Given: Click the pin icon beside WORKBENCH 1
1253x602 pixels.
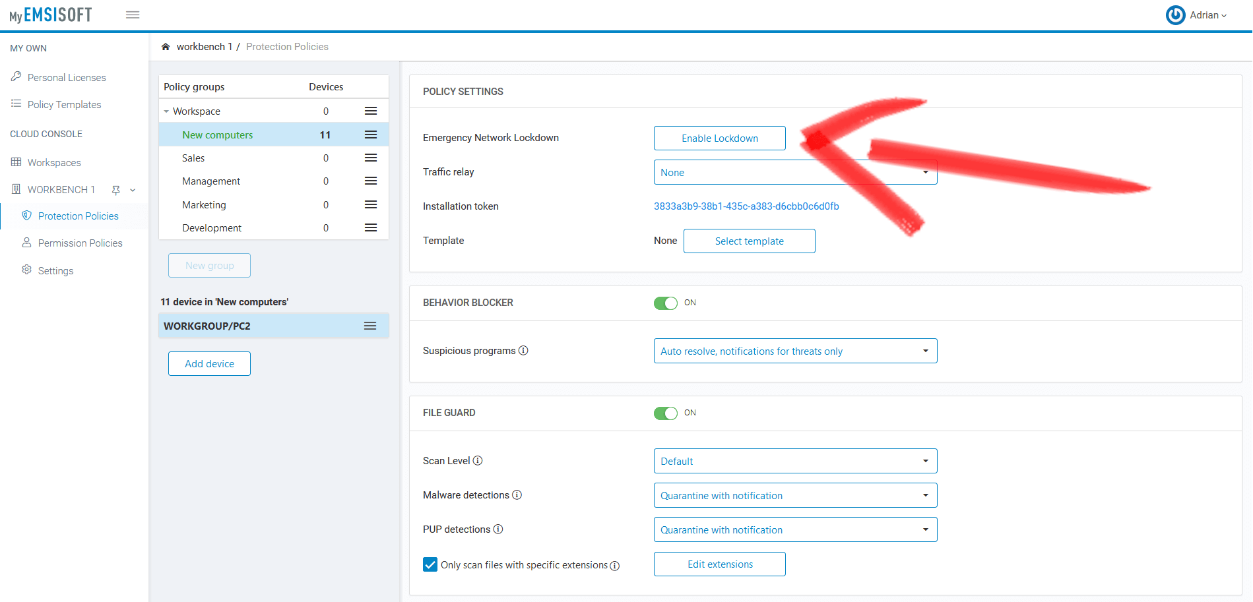Looking at the screenshot, I should (x=116, y=190).
